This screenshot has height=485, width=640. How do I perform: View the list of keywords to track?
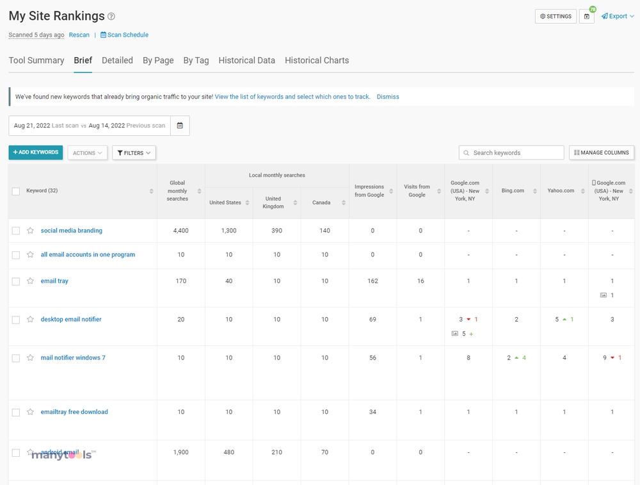[x=292, y=97]
